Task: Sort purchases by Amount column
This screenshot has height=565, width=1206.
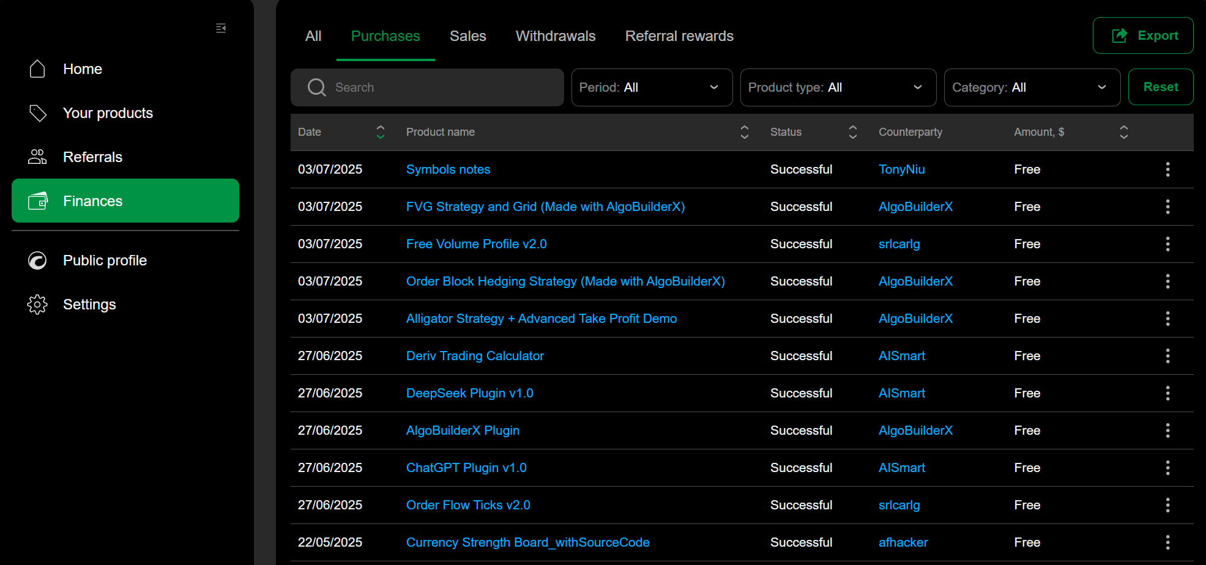Action: point(1123,132)
